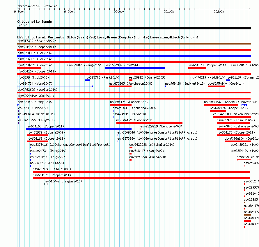Viewport: 259px width, 247px height.
Task: Open esv2762609 (Vogler2010) label
Action: click(x=38, y=90)
